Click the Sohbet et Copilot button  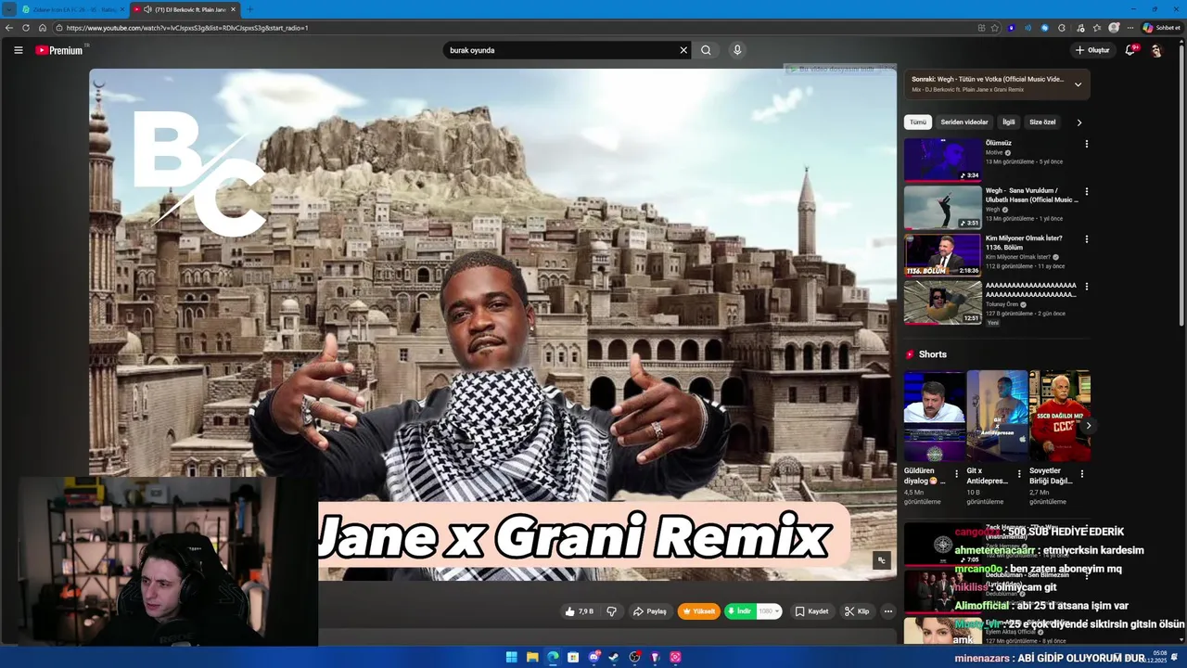(1161, 28)
